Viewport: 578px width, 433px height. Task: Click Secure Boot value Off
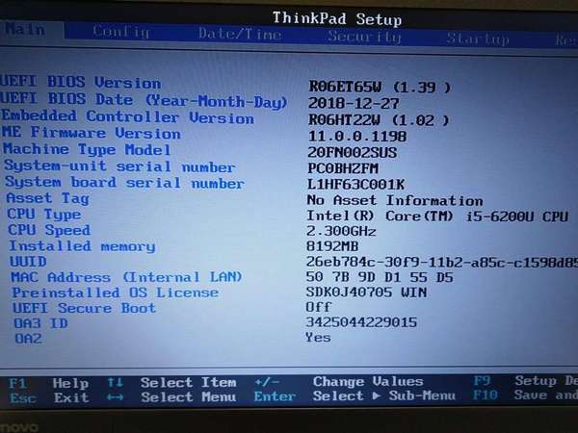tap(319, 307)
